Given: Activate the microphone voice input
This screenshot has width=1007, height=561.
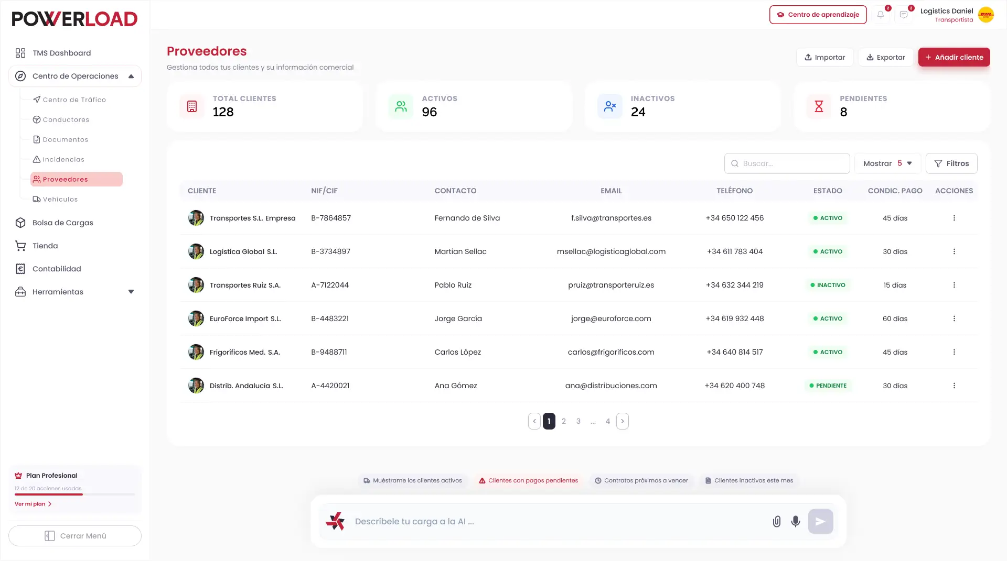Looking at the screenshot, I should (x=796, y=521).
